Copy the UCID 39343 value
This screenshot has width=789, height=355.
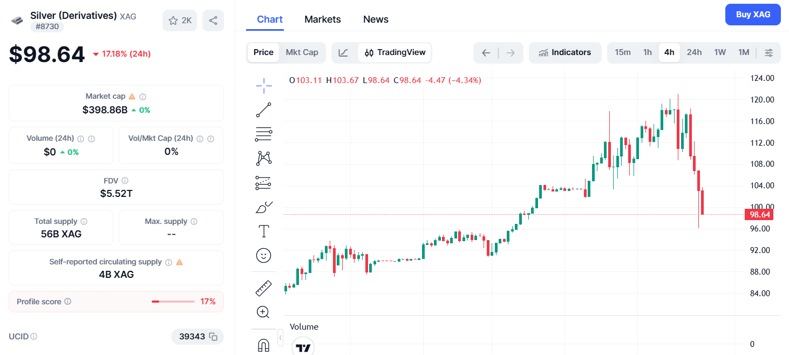pos(213,337)
